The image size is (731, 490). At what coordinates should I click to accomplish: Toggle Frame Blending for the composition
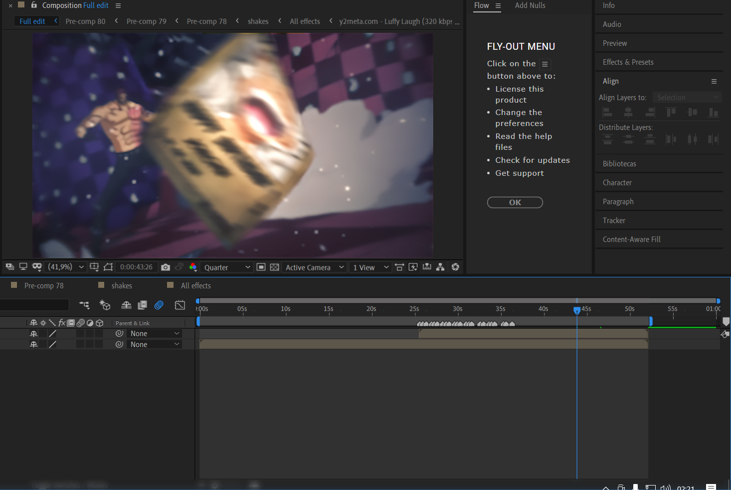(143, 305)
